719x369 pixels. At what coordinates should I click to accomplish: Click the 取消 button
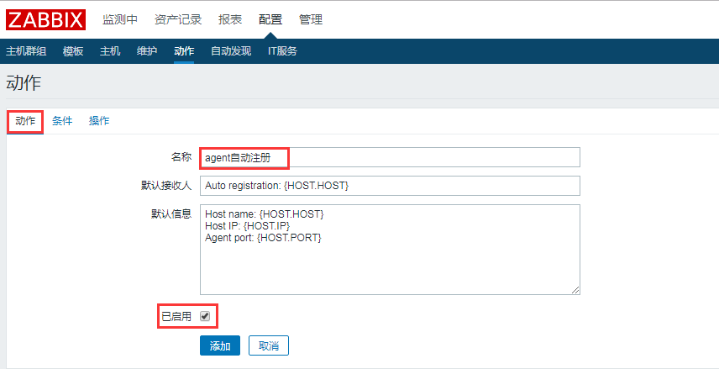point(269,345)
